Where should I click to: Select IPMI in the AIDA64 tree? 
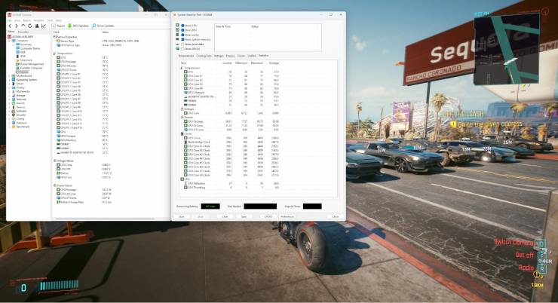point(20,57)
